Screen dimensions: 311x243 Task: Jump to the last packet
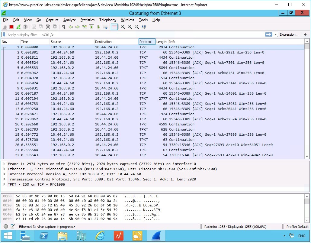pyautogui.click(x=98, y=27)
